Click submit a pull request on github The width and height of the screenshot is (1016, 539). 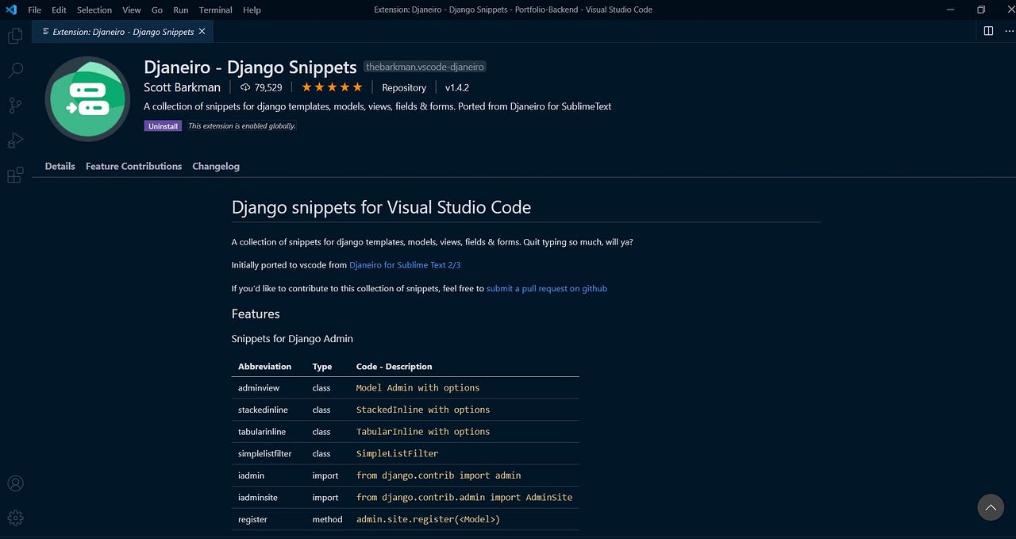(546, 288)
